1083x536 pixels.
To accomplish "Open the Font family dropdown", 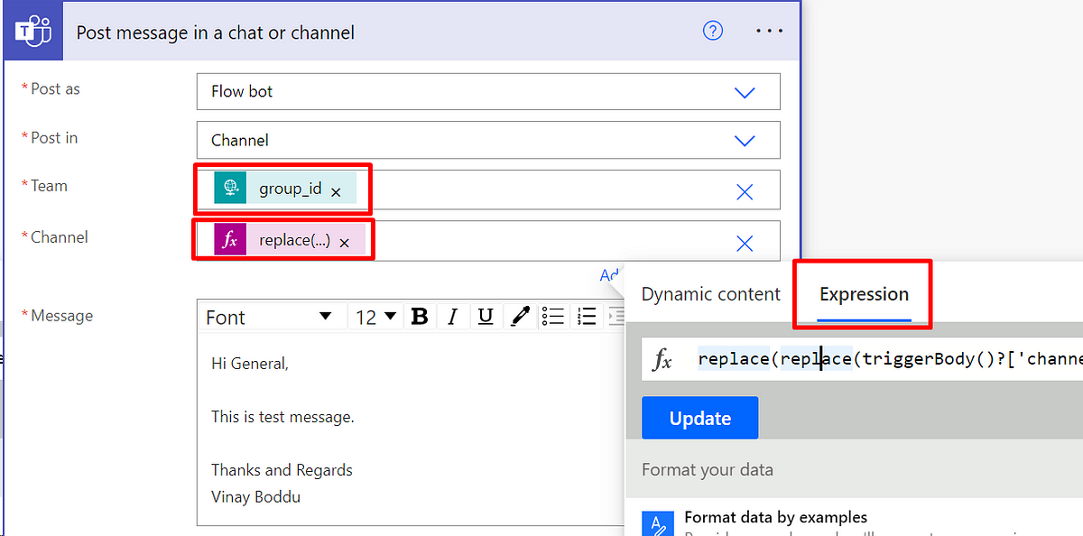I will (271, 316).
